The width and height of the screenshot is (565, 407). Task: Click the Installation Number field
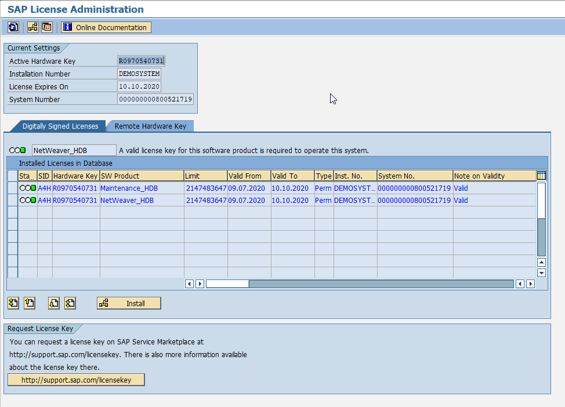click(x=139, y=74)
